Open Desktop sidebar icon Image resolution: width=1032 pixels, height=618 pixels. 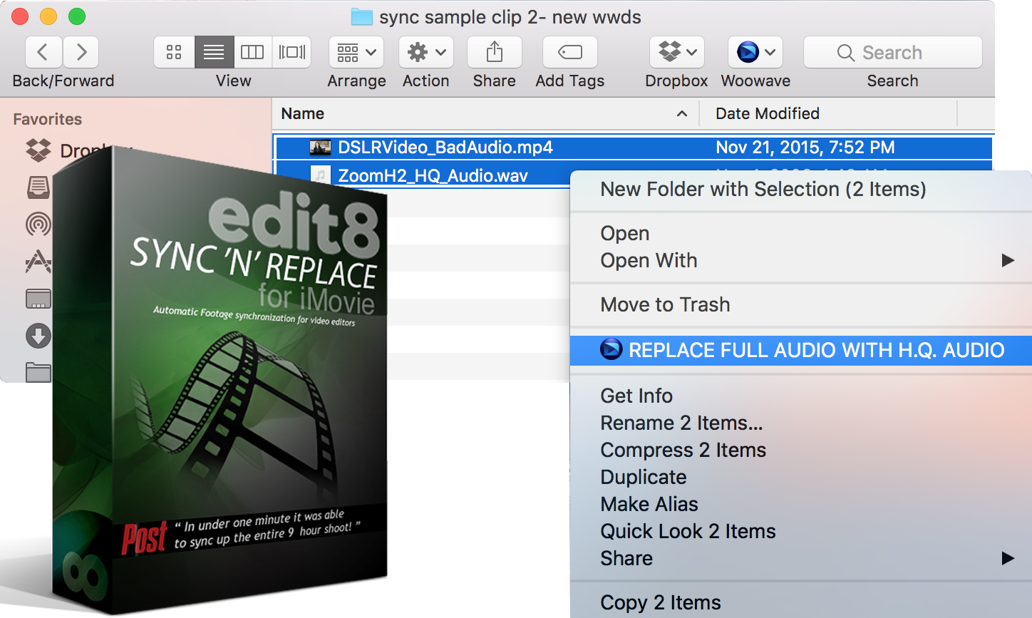point(38,299)
